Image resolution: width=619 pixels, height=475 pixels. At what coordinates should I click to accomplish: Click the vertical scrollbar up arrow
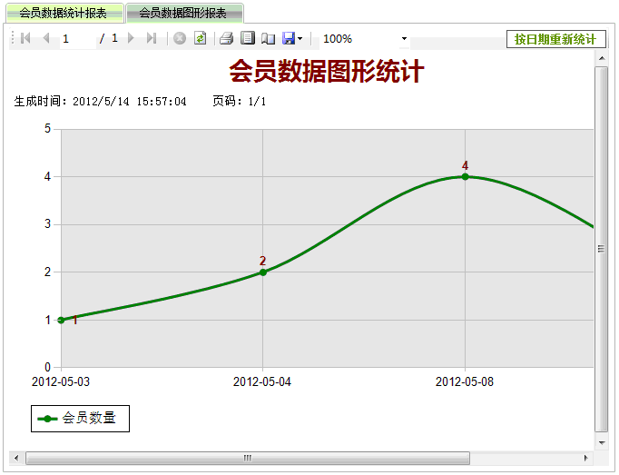600,58
